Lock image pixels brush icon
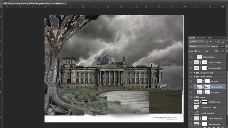 [199, 51]
